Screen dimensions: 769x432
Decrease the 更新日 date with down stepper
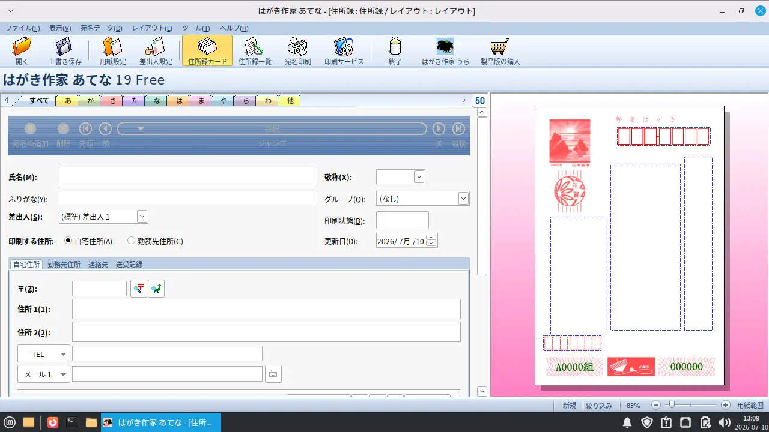pyautogui.click(x=431, y=244)
